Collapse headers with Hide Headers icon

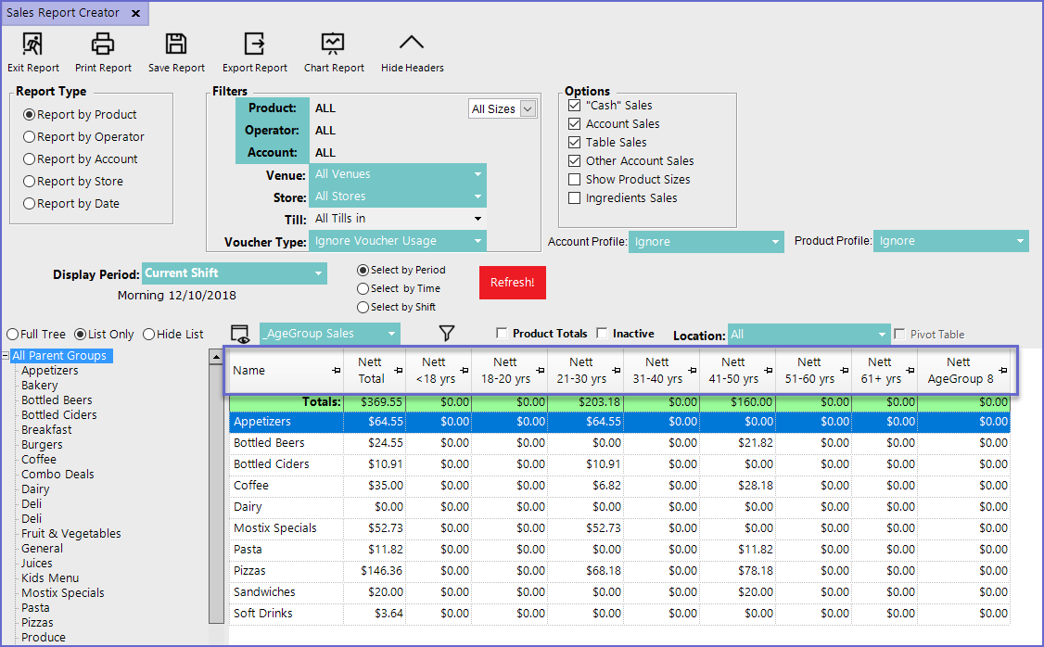click(412, 44)
